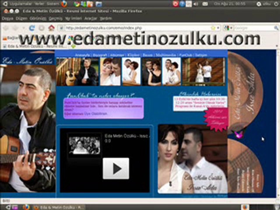The width and height of the screenshot is (280, 210).
Task: Open the Araçlar menu
Action: coord(91,18)
